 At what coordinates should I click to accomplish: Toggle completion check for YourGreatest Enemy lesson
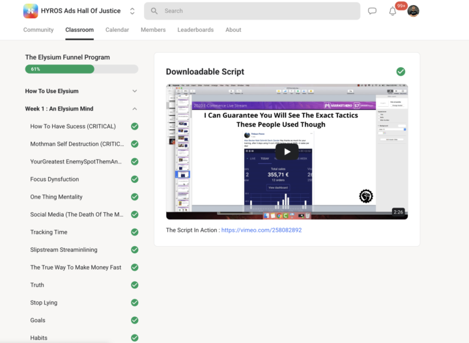[x=135, y=161]
